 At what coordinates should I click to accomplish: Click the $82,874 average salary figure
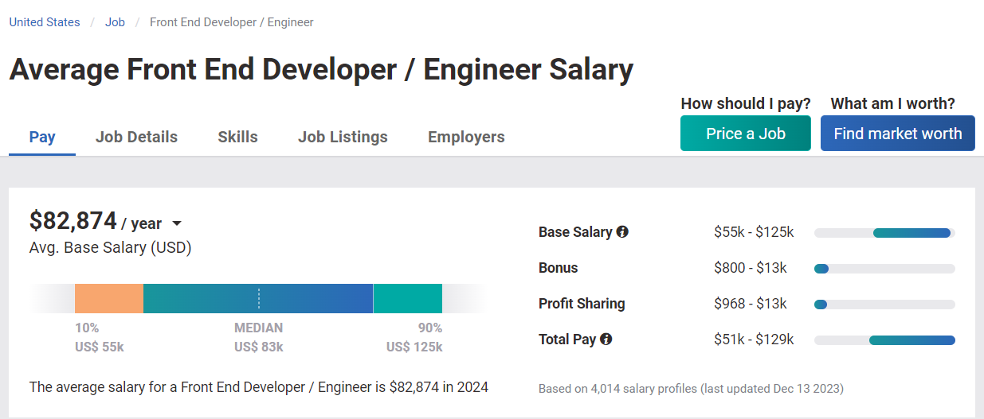pos(73,220)
